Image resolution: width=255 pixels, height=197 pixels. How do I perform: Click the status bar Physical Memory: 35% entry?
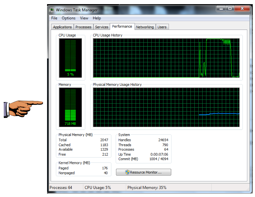point(147,187)
